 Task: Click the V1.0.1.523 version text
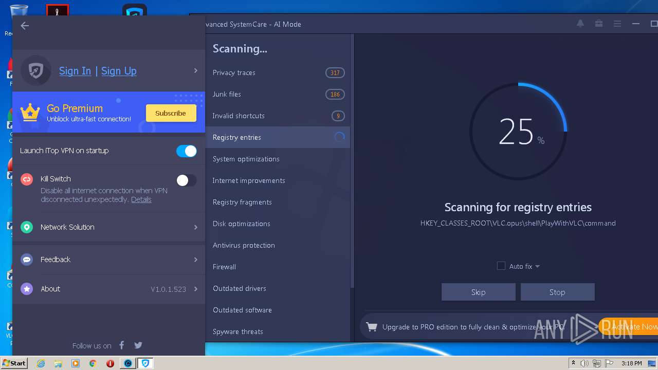[x=168, y=289]
